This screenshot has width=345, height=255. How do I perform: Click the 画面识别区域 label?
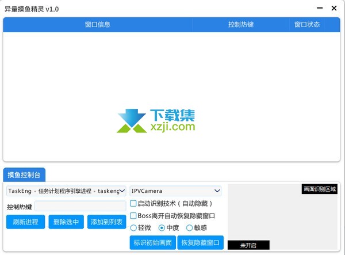tap(320, 189)
